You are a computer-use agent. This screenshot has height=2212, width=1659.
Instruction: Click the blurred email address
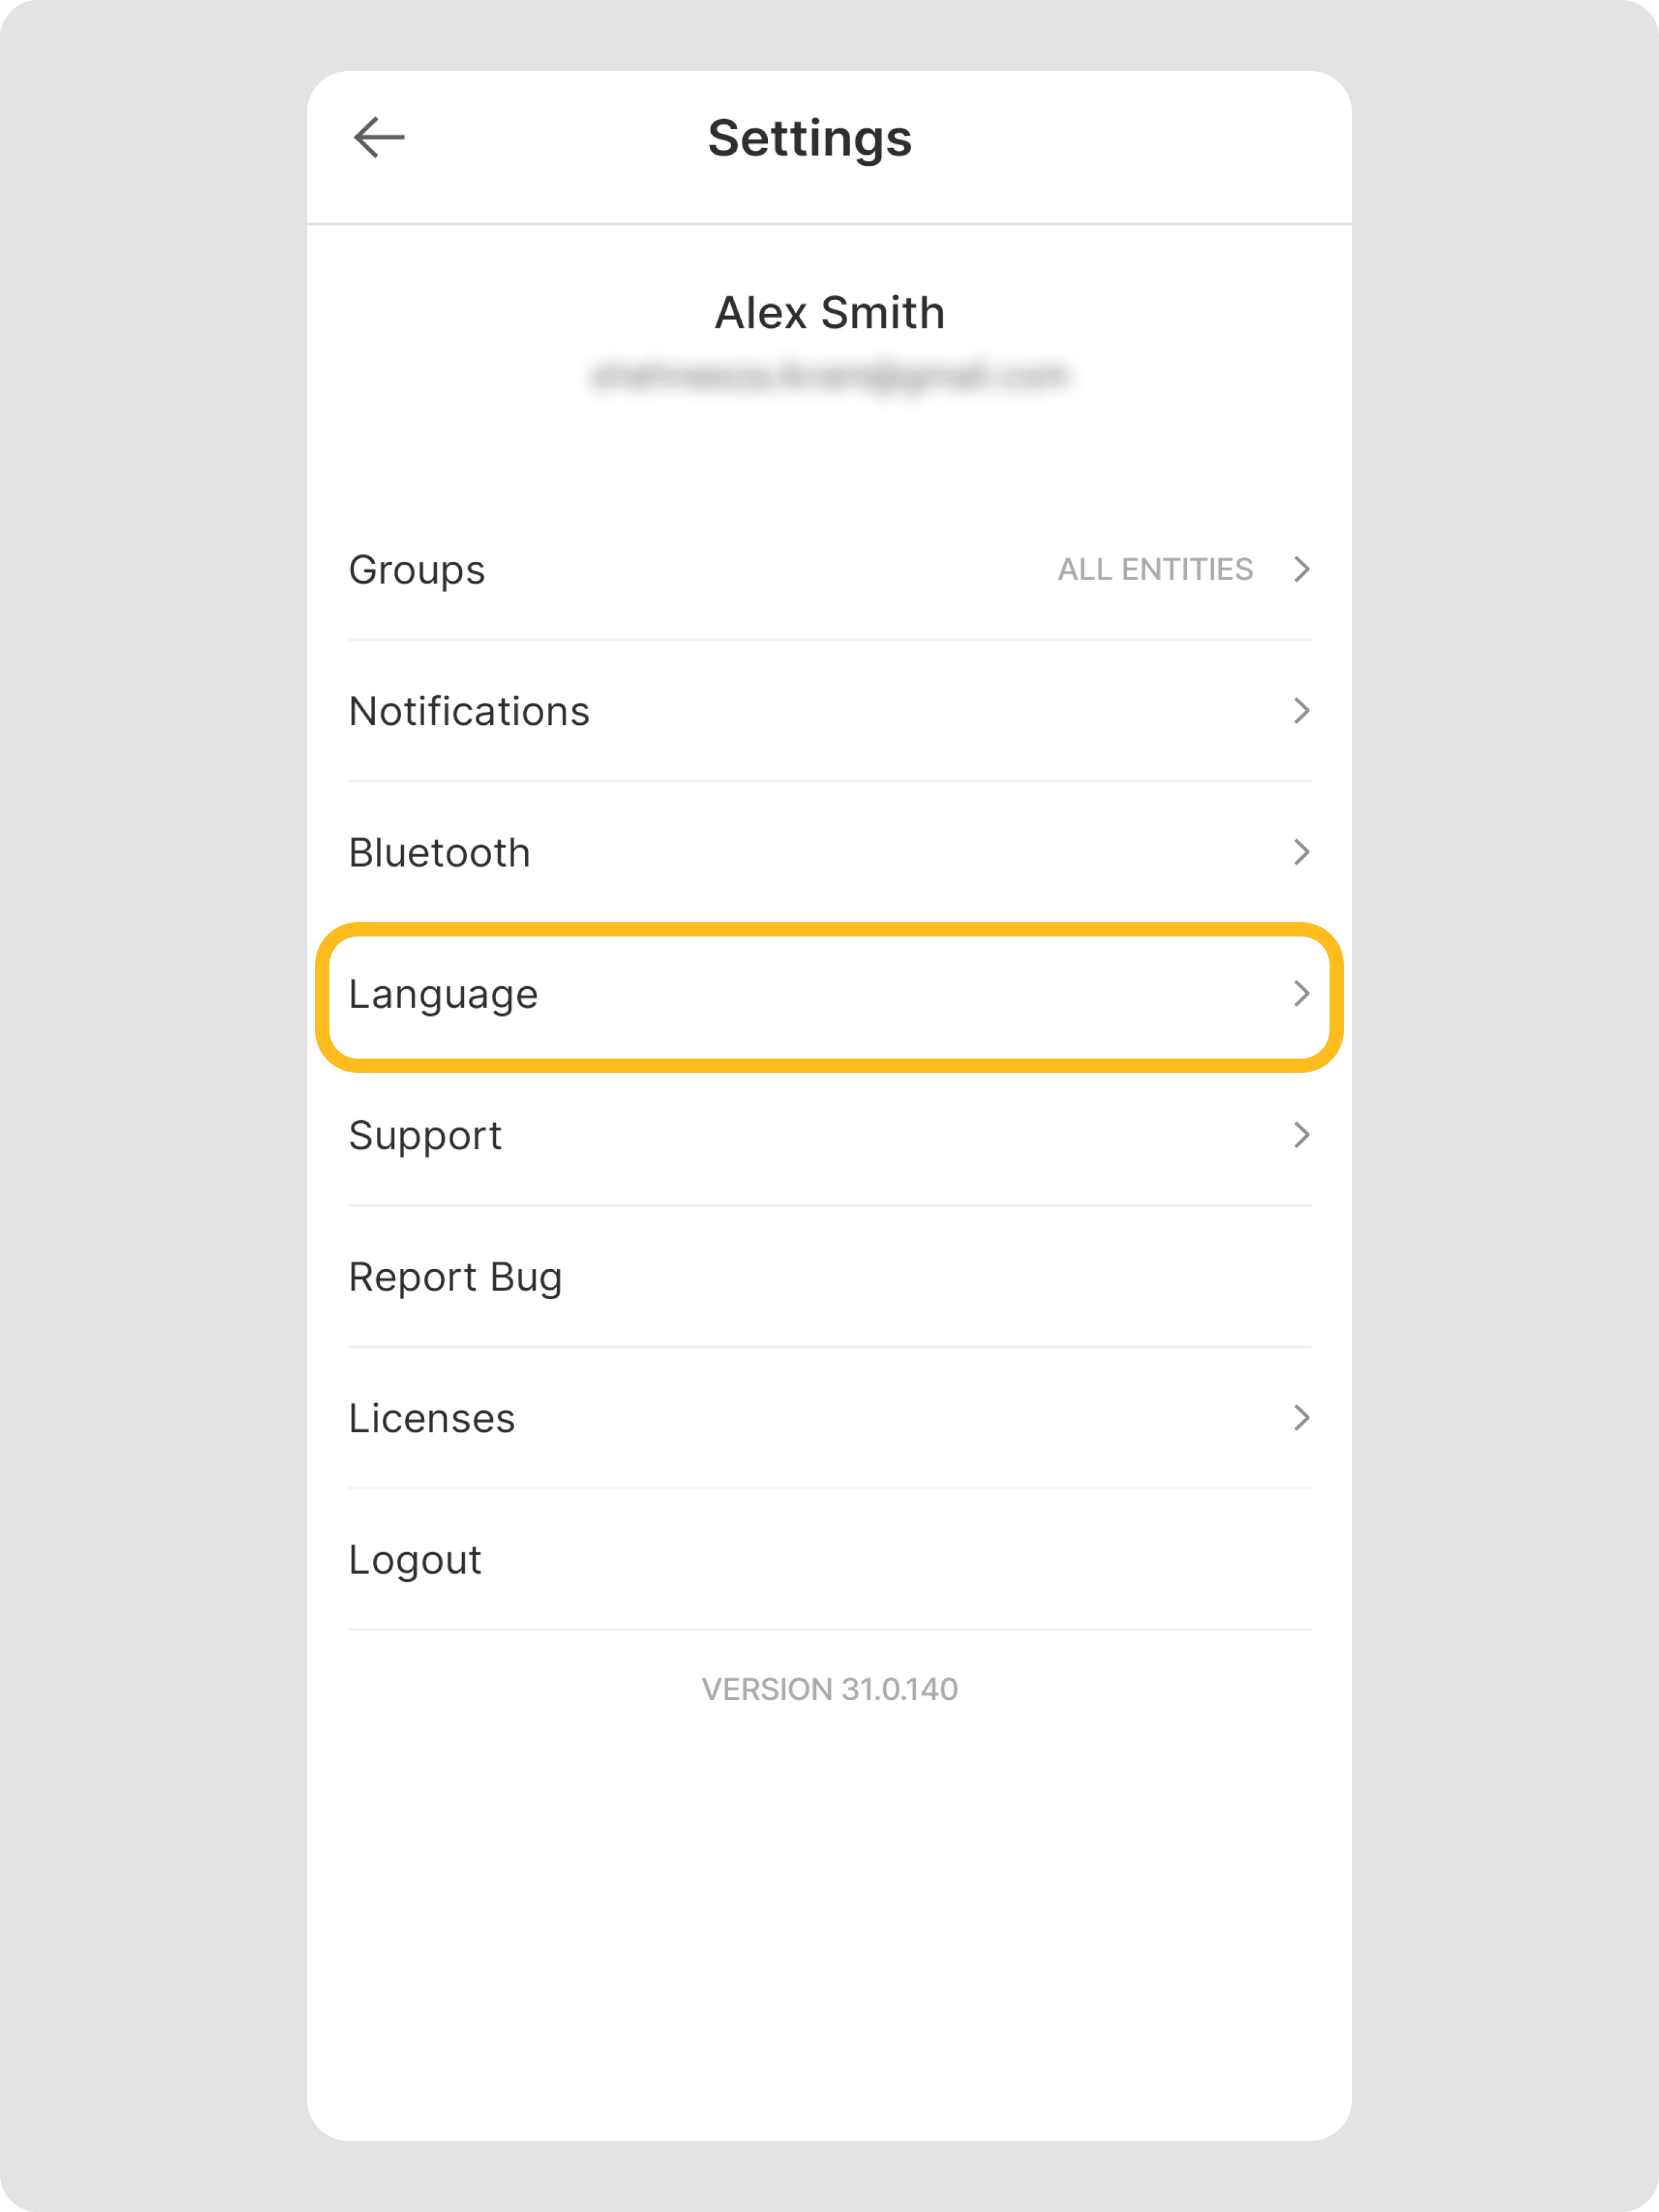[829, 376]
